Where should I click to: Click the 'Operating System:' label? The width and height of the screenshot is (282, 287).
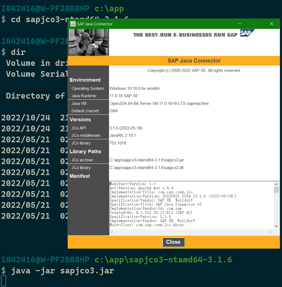(x=88, y=88)
